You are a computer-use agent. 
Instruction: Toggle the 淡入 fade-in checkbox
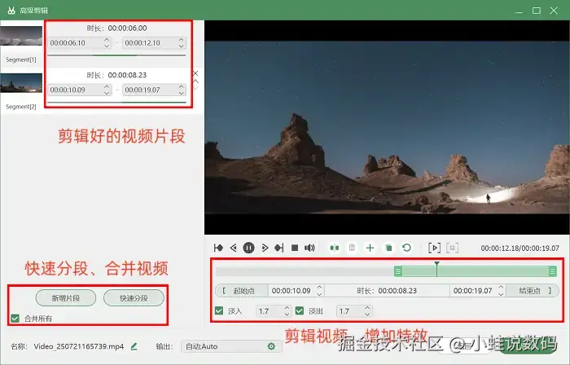tap(219, 311)
